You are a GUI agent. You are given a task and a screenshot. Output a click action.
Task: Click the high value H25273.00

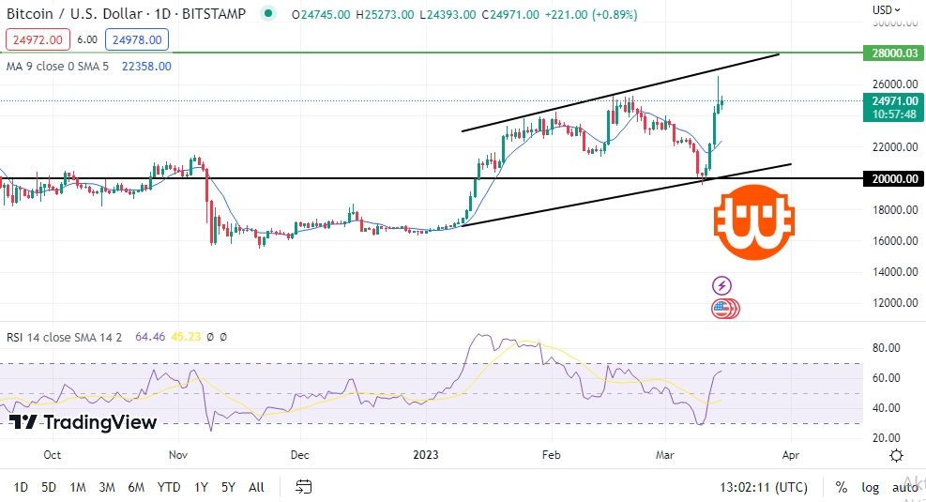coord(385,14)
